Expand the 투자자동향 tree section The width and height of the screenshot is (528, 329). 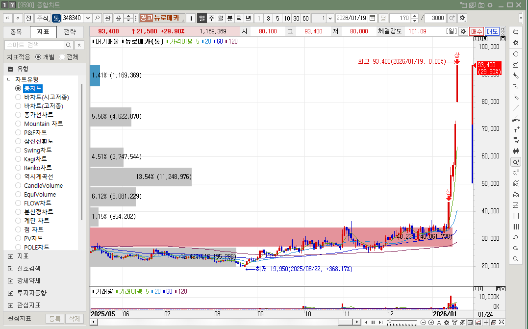coord(10,293)
